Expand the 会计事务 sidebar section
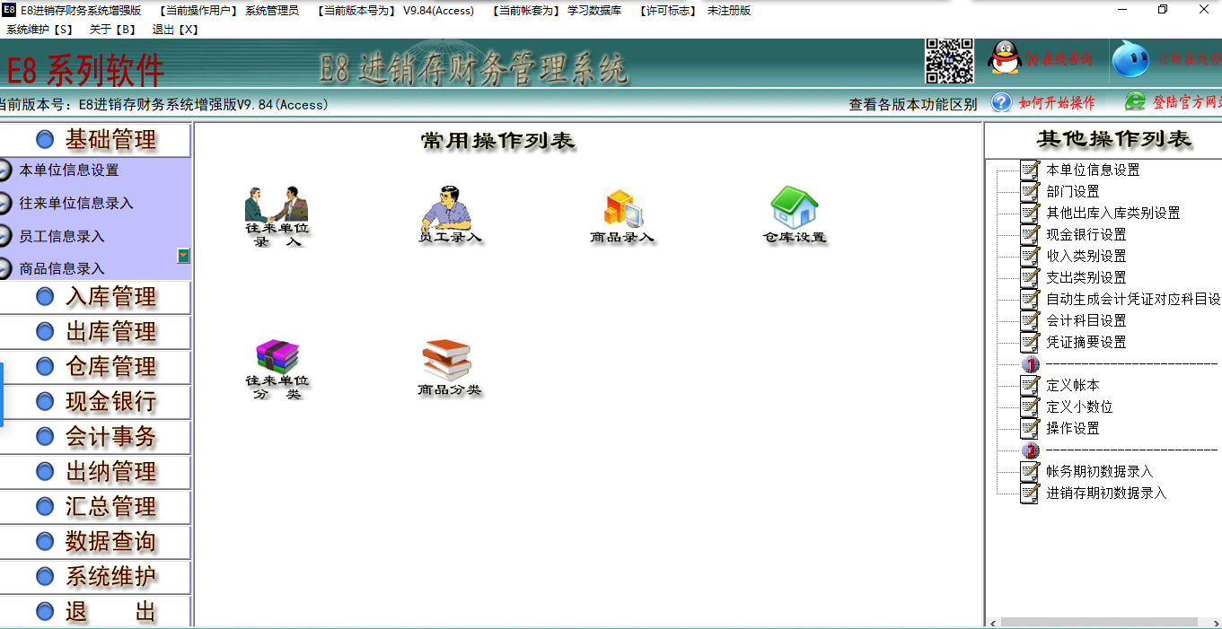 tap(95, 437)
